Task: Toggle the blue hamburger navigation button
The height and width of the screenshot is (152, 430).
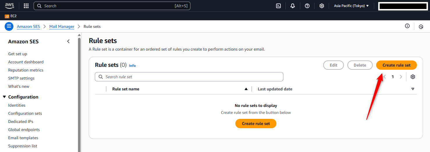Action: [9, 26]
